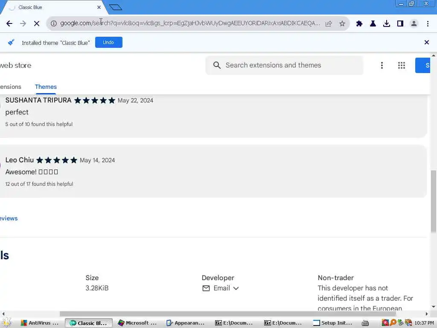Click the envelope icon beside Email
This screenshot has width=437, height=328.
pyautogui.click(x=206, y=288)
